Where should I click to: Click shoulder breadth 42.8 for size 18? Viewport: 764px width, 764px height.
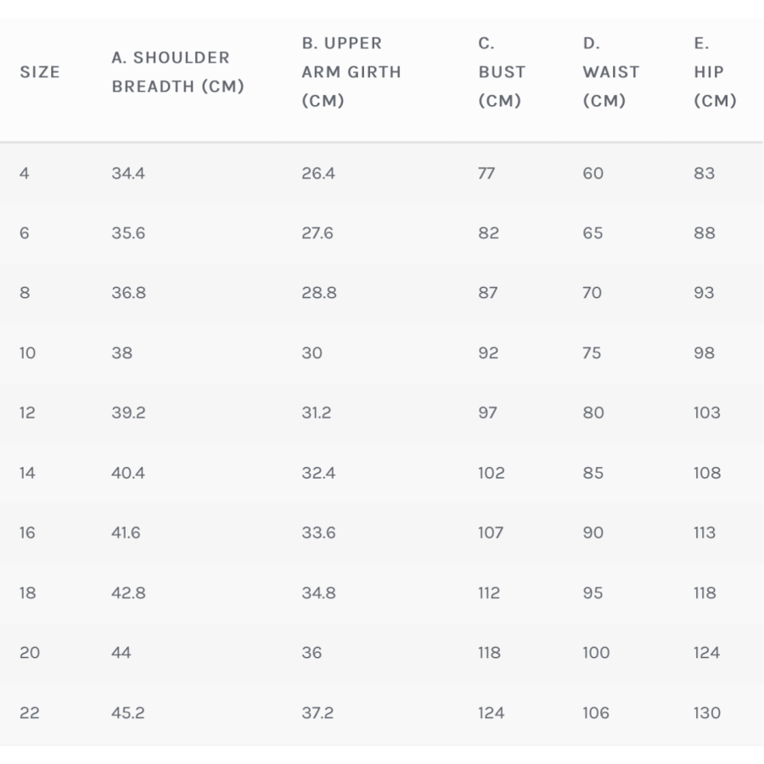128,593
